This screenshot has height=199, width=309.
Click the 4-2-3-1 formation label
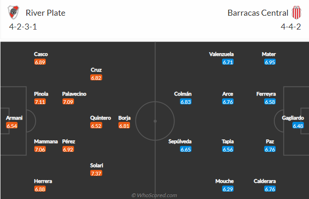[23, 27]
